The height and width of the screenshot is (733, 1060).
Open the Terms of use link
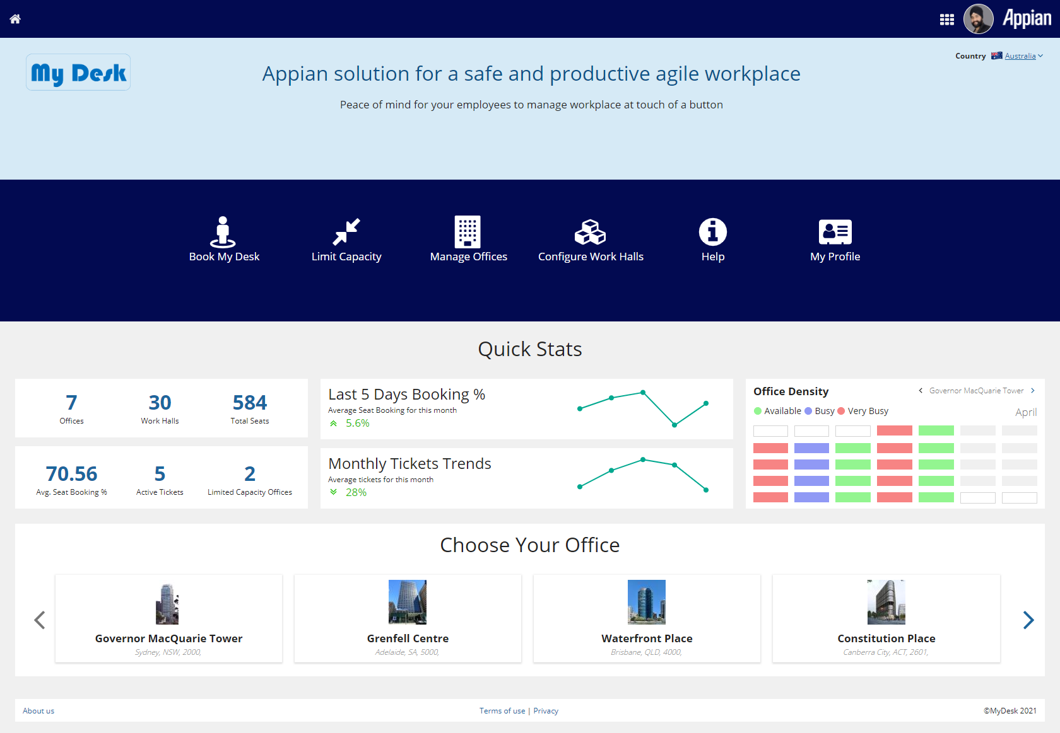(x=502, y=711)
